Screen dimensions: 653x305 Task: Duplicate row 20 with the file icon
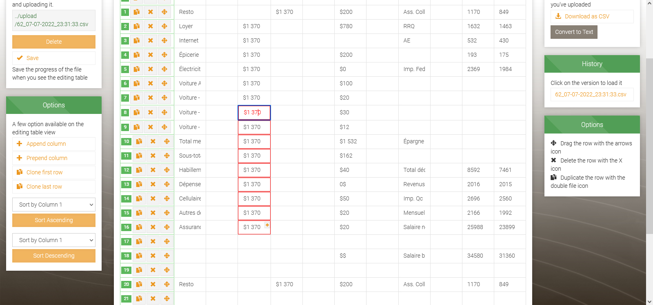139,284
